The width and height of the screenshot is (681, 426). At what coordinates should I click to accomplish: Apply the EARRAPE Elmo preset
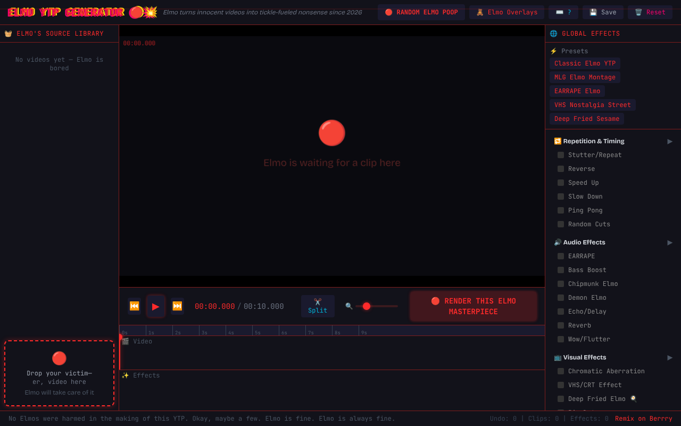(577, 91)
